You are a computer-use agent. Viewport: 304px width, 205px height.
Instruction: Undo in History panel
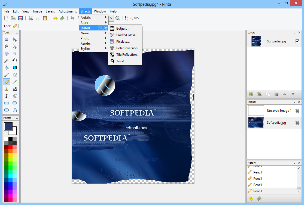tap(251, 199)
